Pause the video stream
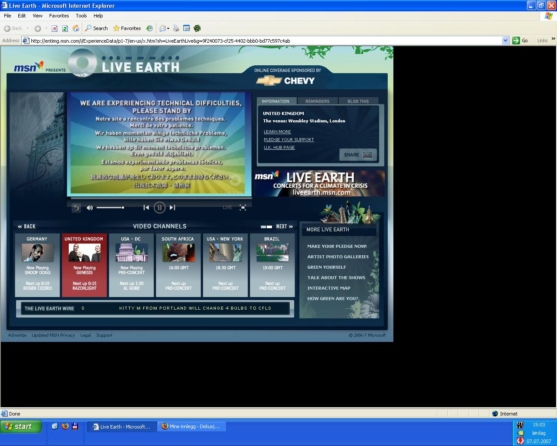557x446 pixels. (160, 208)
